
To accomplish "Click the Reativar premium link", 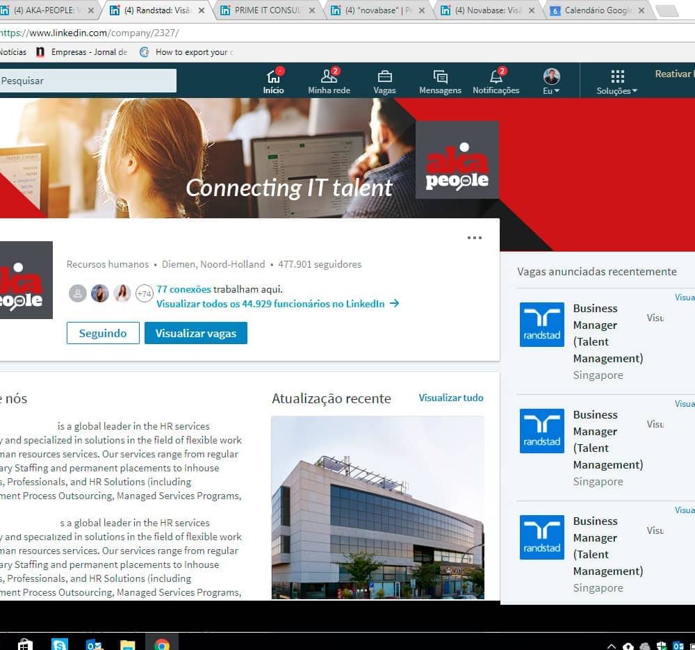I will click(x=675, y=74).
